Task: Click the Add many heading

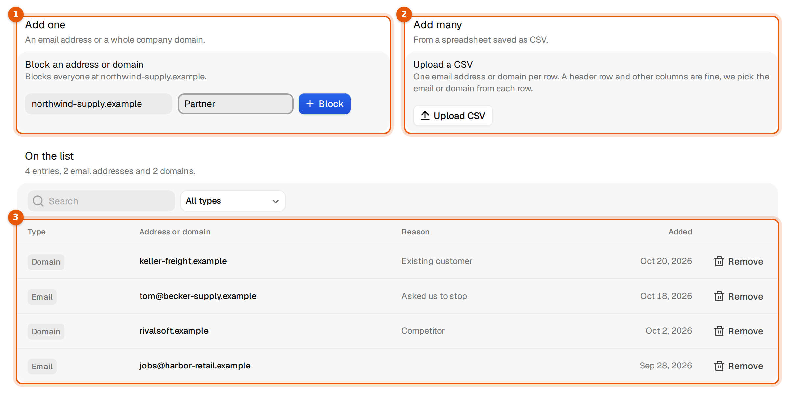Action: (437, 25)
